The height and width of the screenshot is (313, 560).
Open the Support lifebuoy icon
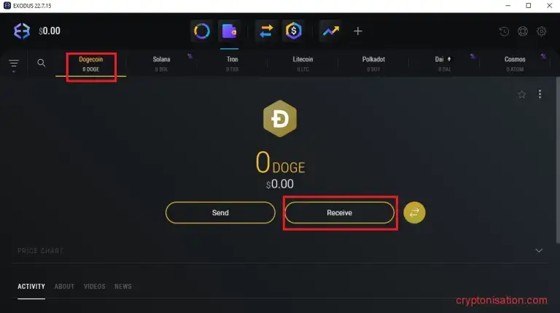[523, 31]
